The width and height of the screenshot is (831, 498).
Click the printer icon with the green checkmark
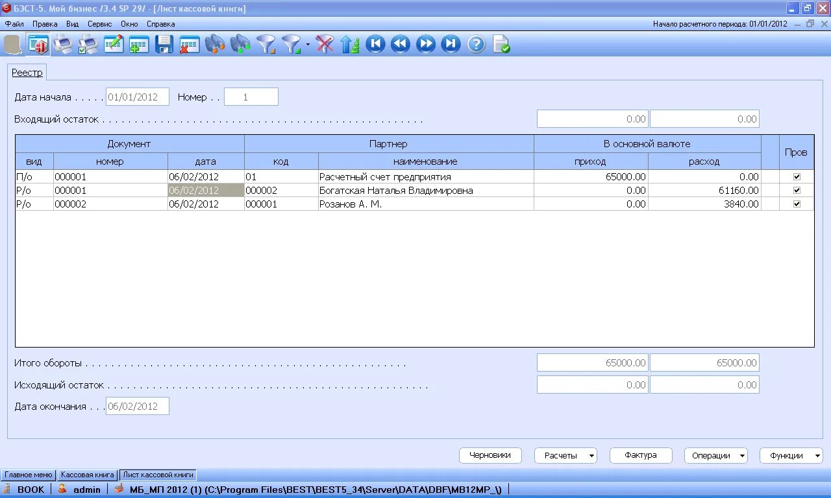click(x=88, y=45)
